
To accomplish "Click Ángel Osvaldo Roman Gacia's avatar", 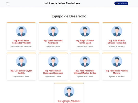I will (85, 31).
